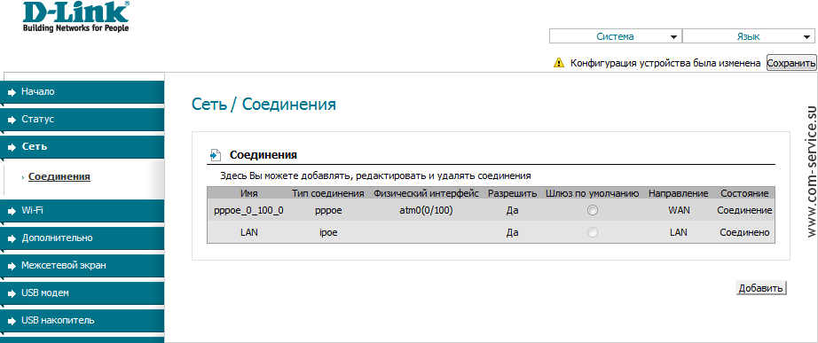Click the arrow icon beside Статус

(12, 120)
